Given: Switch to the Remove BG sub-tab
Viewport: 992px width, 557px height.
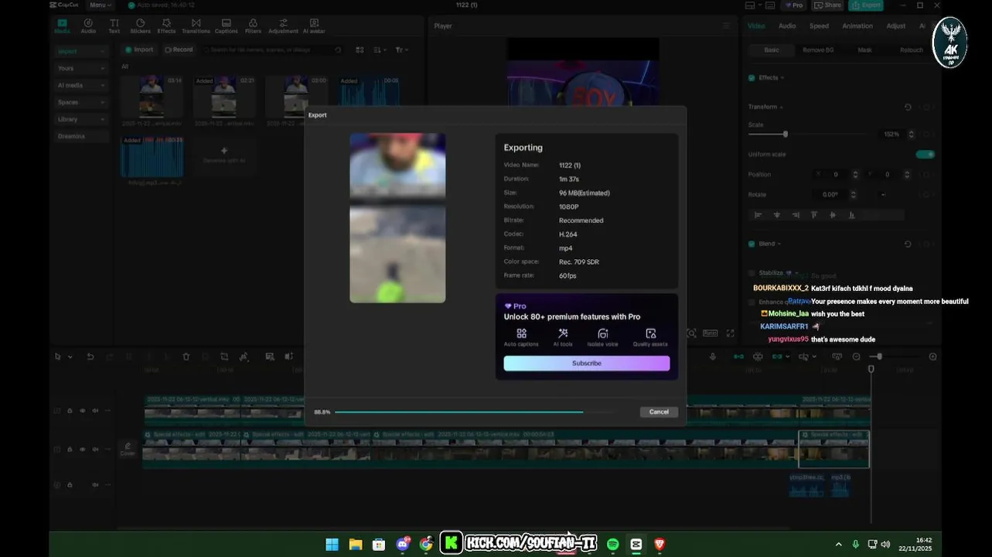Looking at the screenshot, I should pyautogui.click(x=818, y=50).
